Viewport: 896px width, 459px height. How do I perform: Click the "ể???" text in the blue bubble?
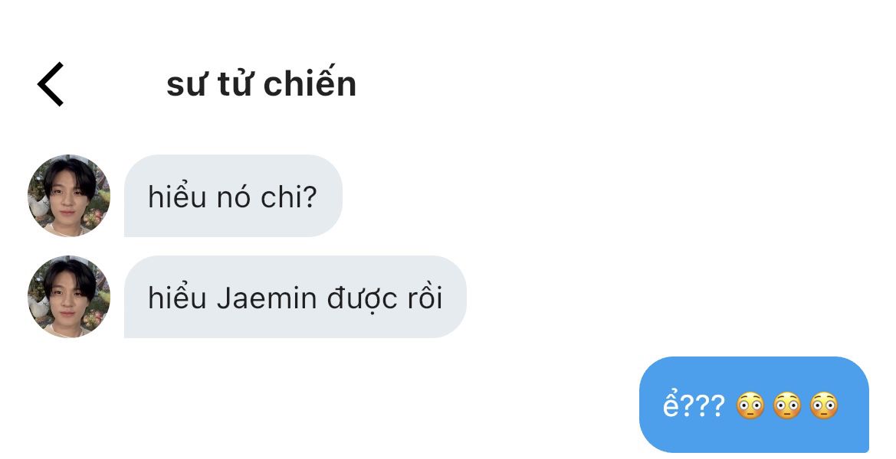[693, 406]
